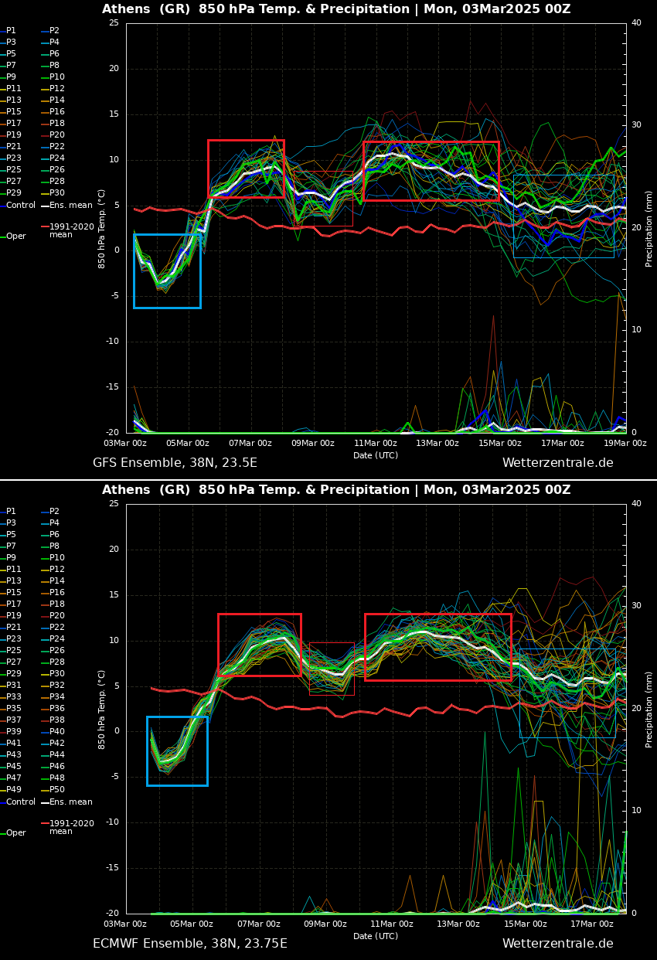
Task: Click the ECMWF Ensemble, 38N, 23.75E caption
Action: 189,944
